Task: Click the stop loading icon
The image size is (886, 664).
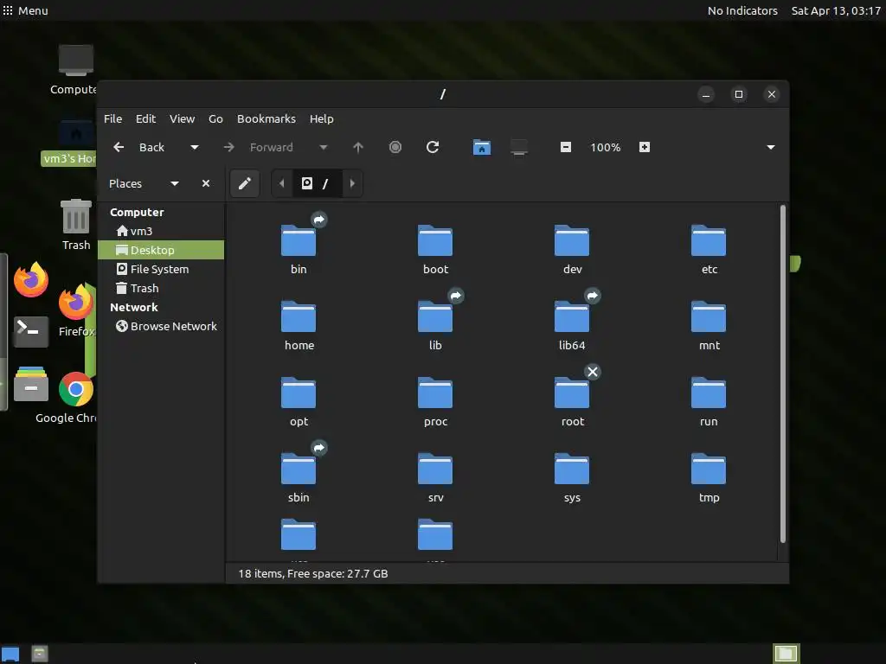Action: pos(395,147)
